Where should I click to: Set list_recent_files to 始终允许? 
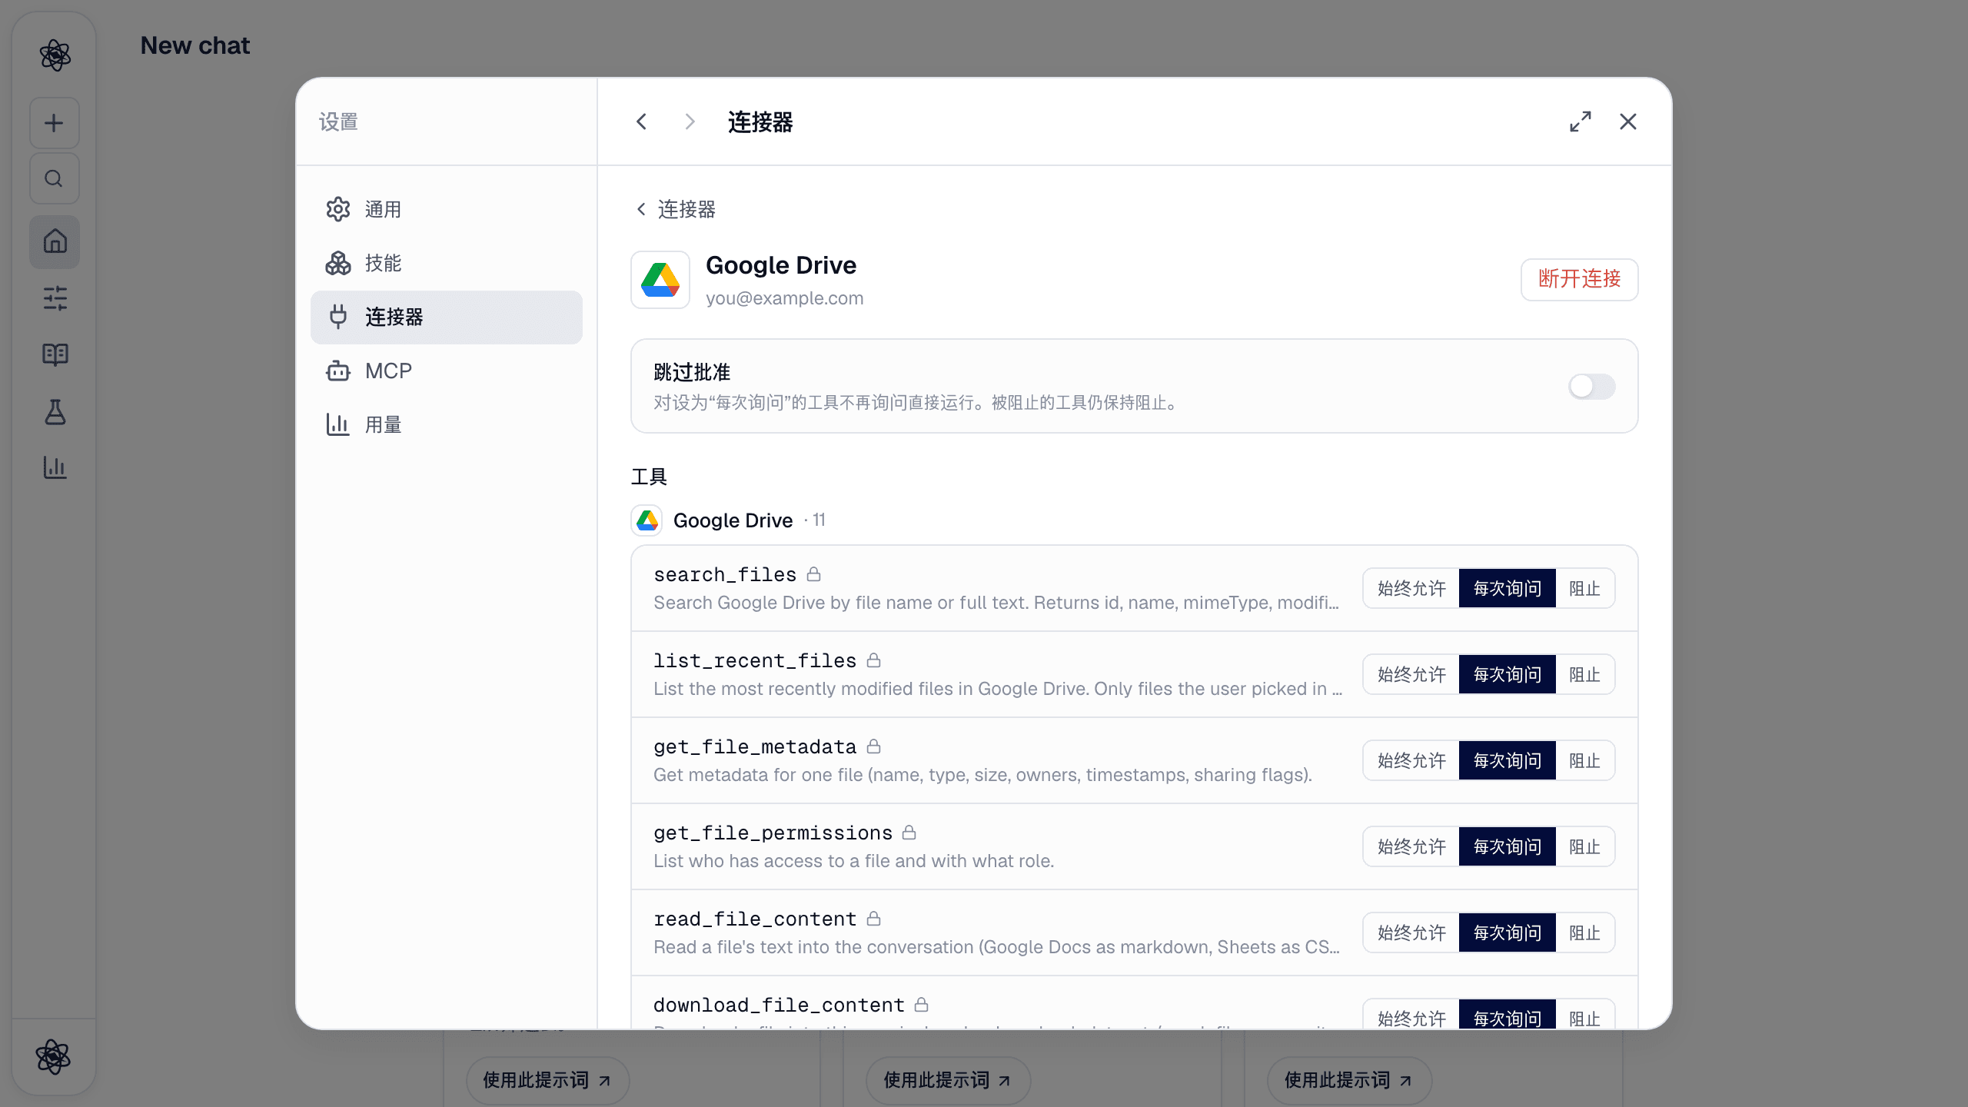[x=1411, y=674]
